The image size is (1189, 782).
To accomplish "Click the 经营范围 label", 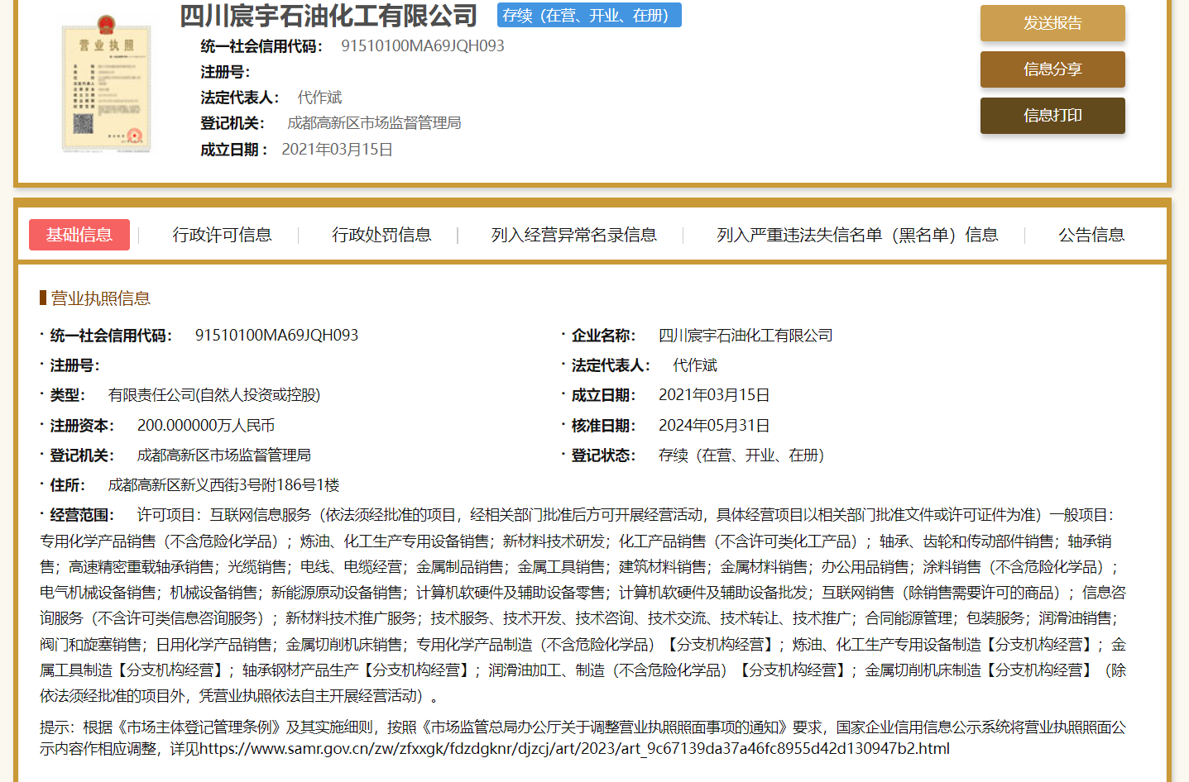I will [x=81, y=515].
